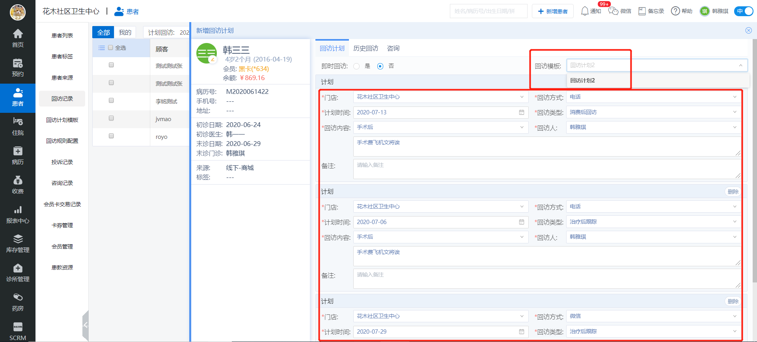
Task: Check the row checkbox for royo
Action: pyautogui.click(x=111, y=136)
